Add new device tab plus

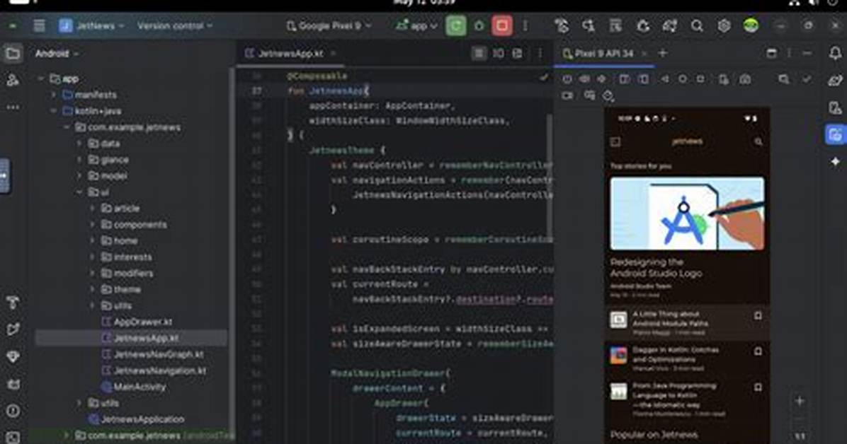663,53
